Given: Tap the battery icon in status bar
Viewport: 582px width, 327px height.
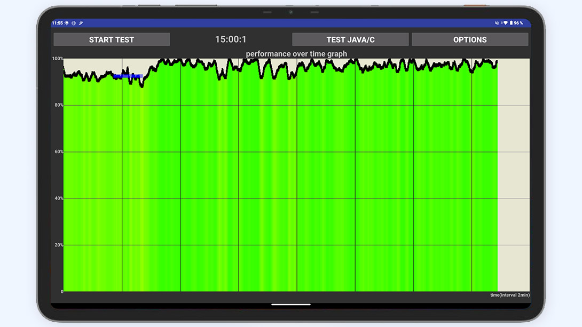Looking at the screenshot, I should pyautogui.click(x=511, y=23).
